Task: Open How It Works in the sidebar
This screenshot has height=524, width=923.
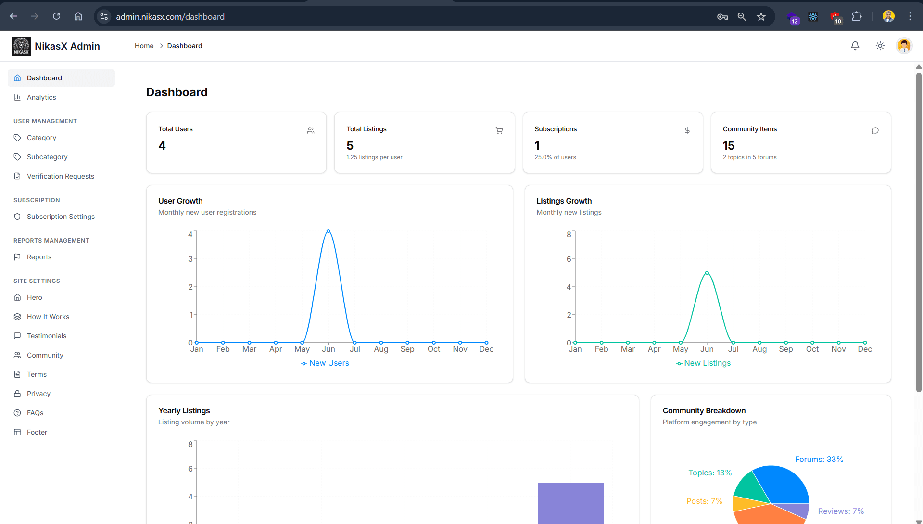Action: coord(61,317)
